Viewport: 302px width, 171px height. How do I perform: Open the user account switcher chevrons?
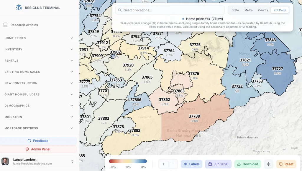point(73,161)
